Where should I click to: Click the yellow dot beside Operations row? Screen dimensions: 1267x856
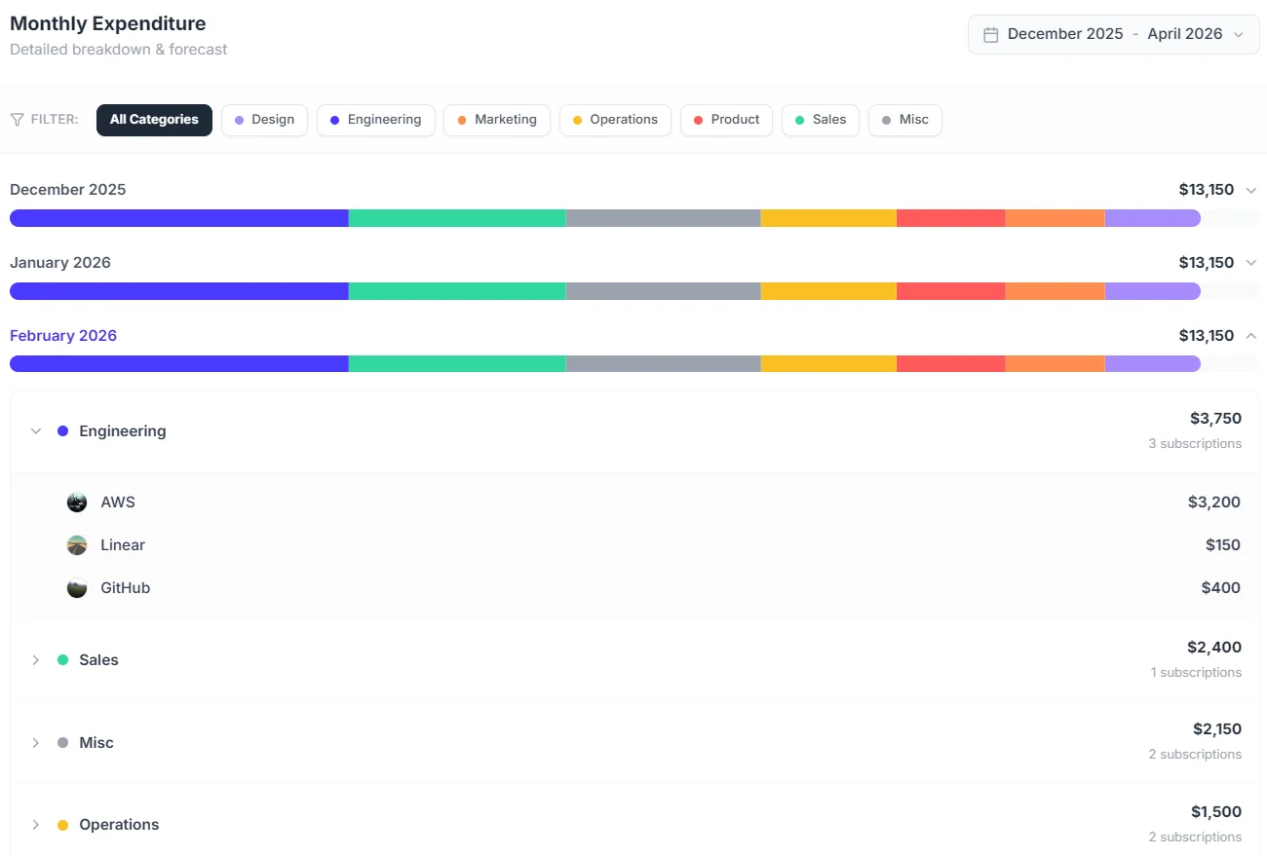[x=63, y=825]
